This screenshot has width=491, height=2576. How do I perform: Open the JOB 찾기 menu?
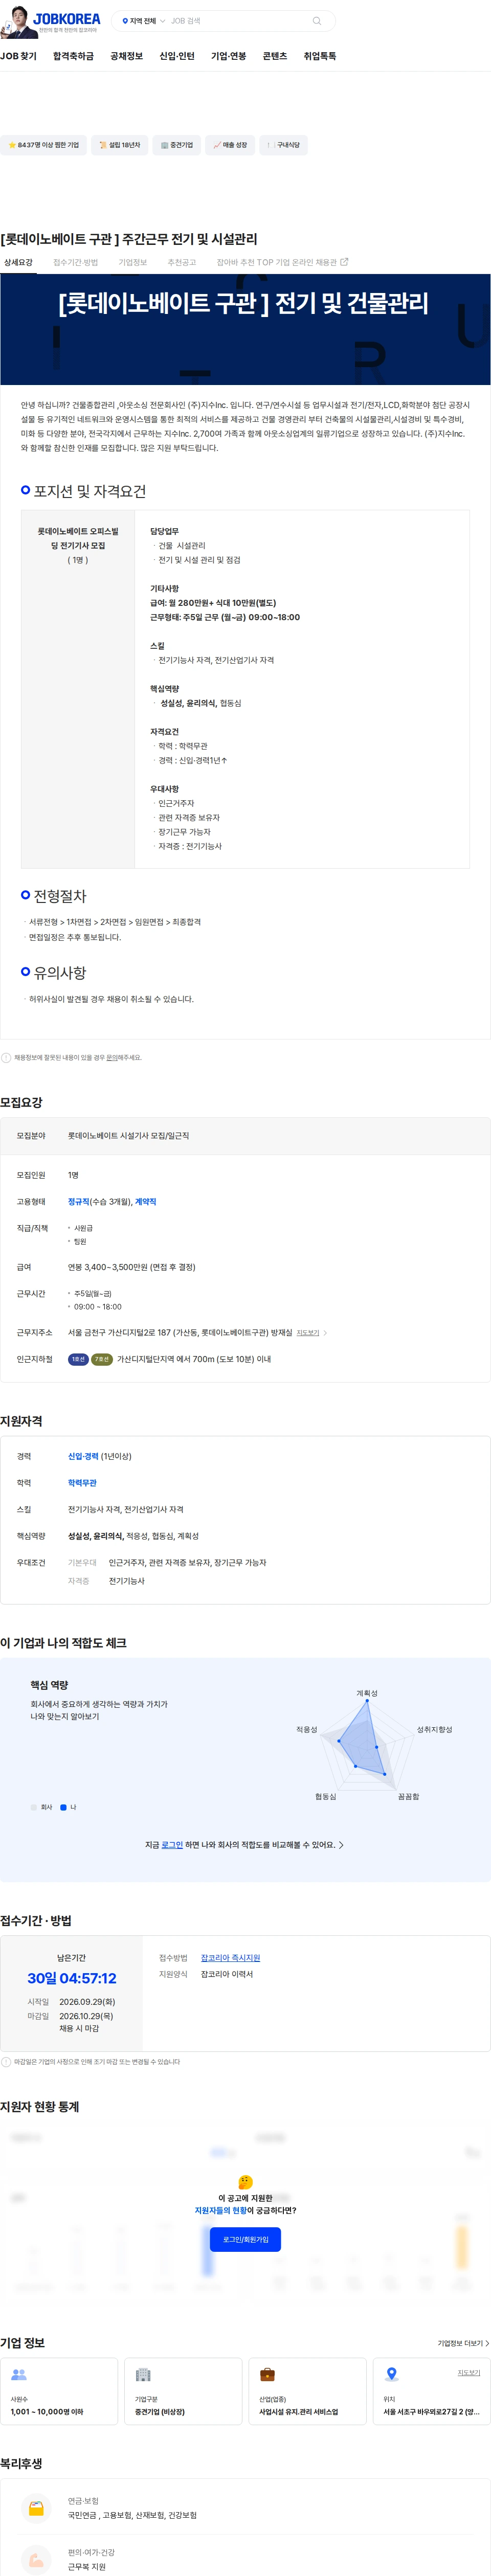(x=18, y=56)
